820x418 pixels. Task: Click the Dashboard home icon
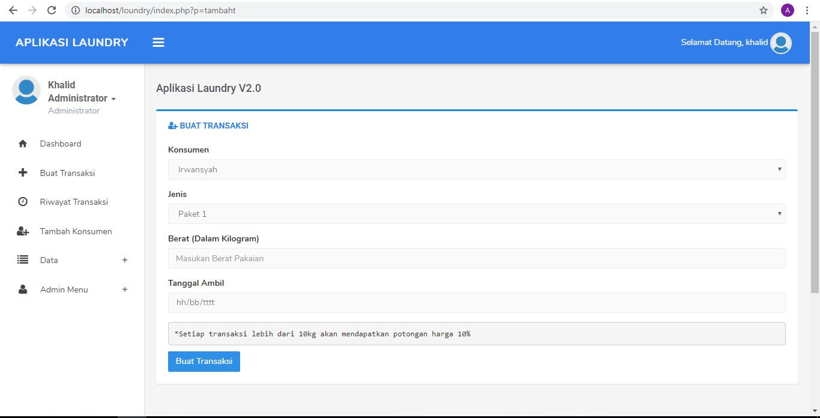pos(23,144)
